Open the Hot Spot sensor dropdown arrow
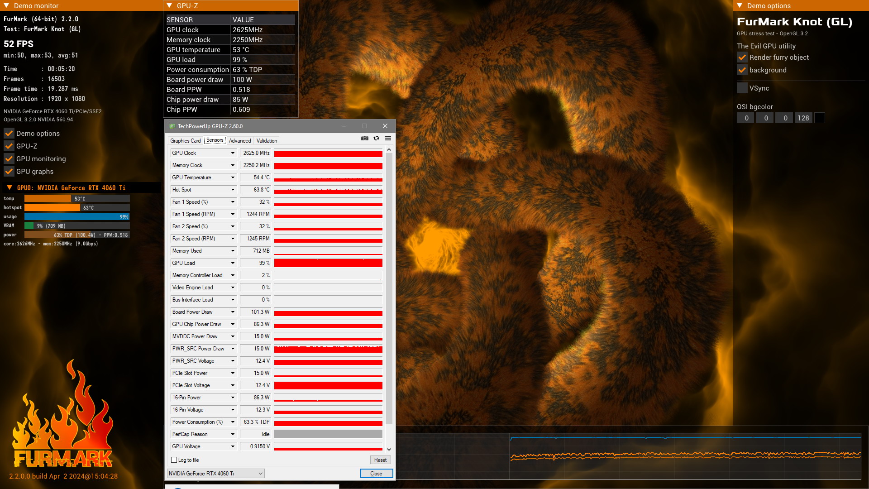The width and height of the screenshot is (869, 489). (233, 190)
